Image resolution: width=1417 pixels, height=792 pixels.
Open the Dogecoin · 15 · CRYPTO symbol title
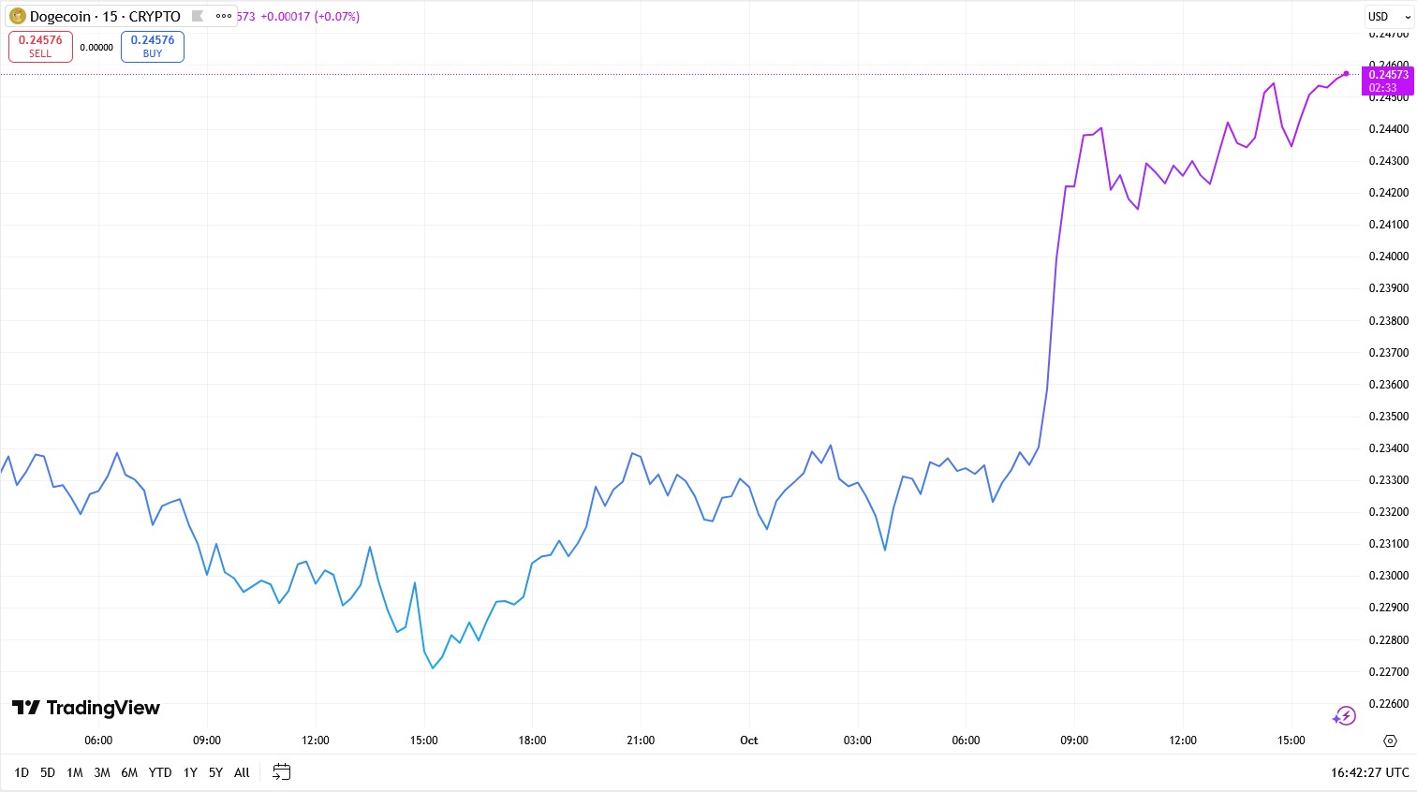[104, 16]
